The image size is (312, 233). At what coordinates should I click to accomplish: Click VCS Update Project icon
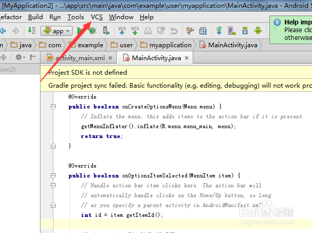click(x=122, y=31)
